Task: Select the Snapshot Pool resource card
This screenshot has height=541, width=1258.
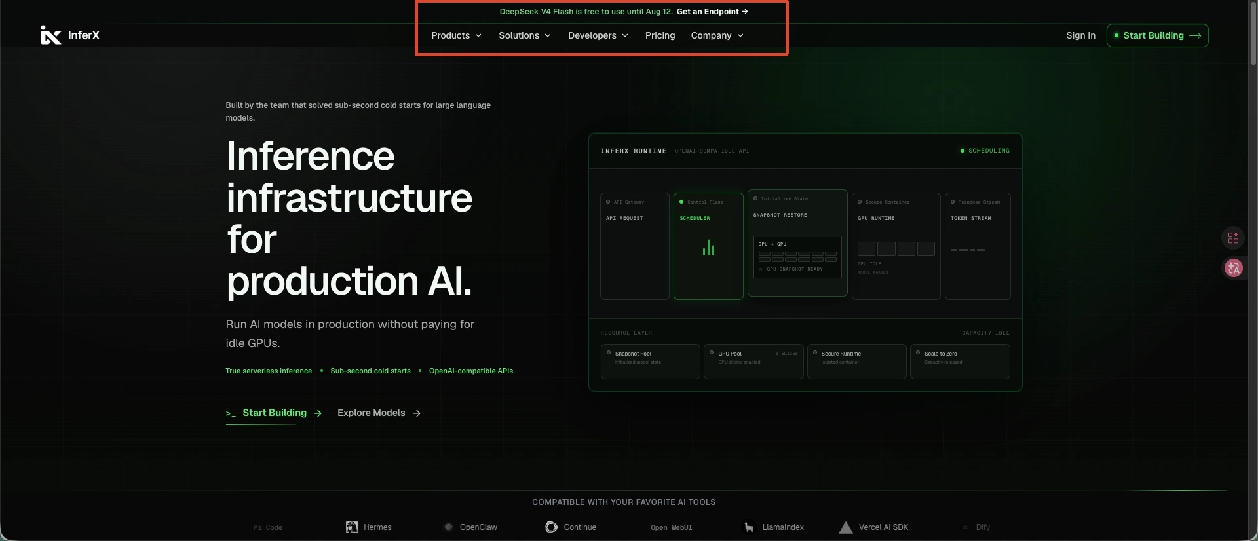Action: click(650, 362)
